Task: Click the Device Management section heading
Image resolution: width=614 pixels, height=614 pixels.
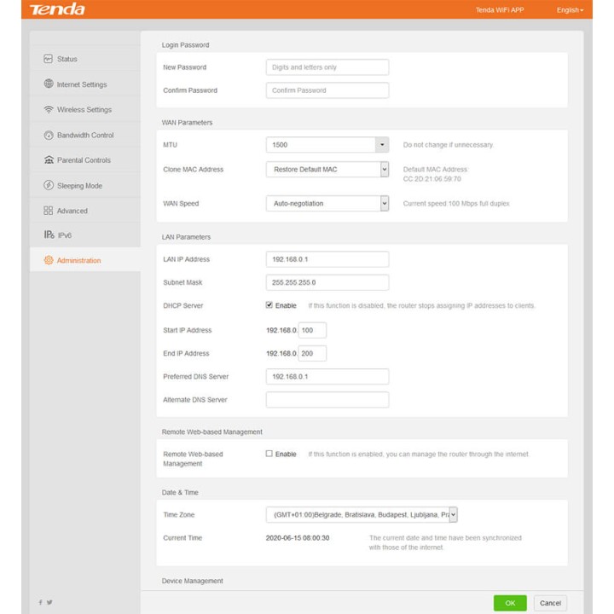Action: [192, 581]
